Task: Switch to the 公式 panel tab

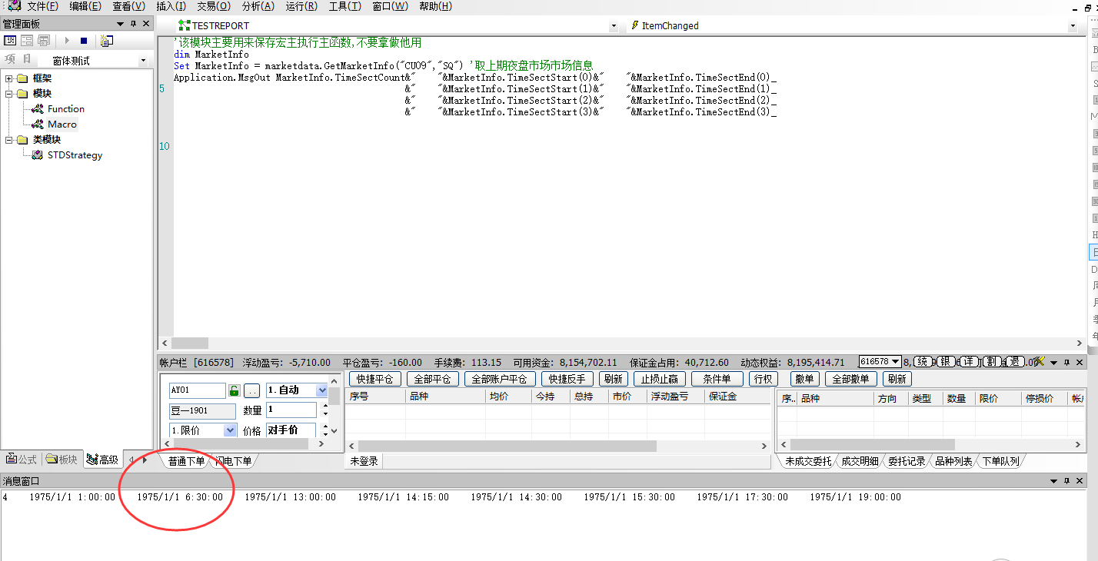Action: click(22, 460)
